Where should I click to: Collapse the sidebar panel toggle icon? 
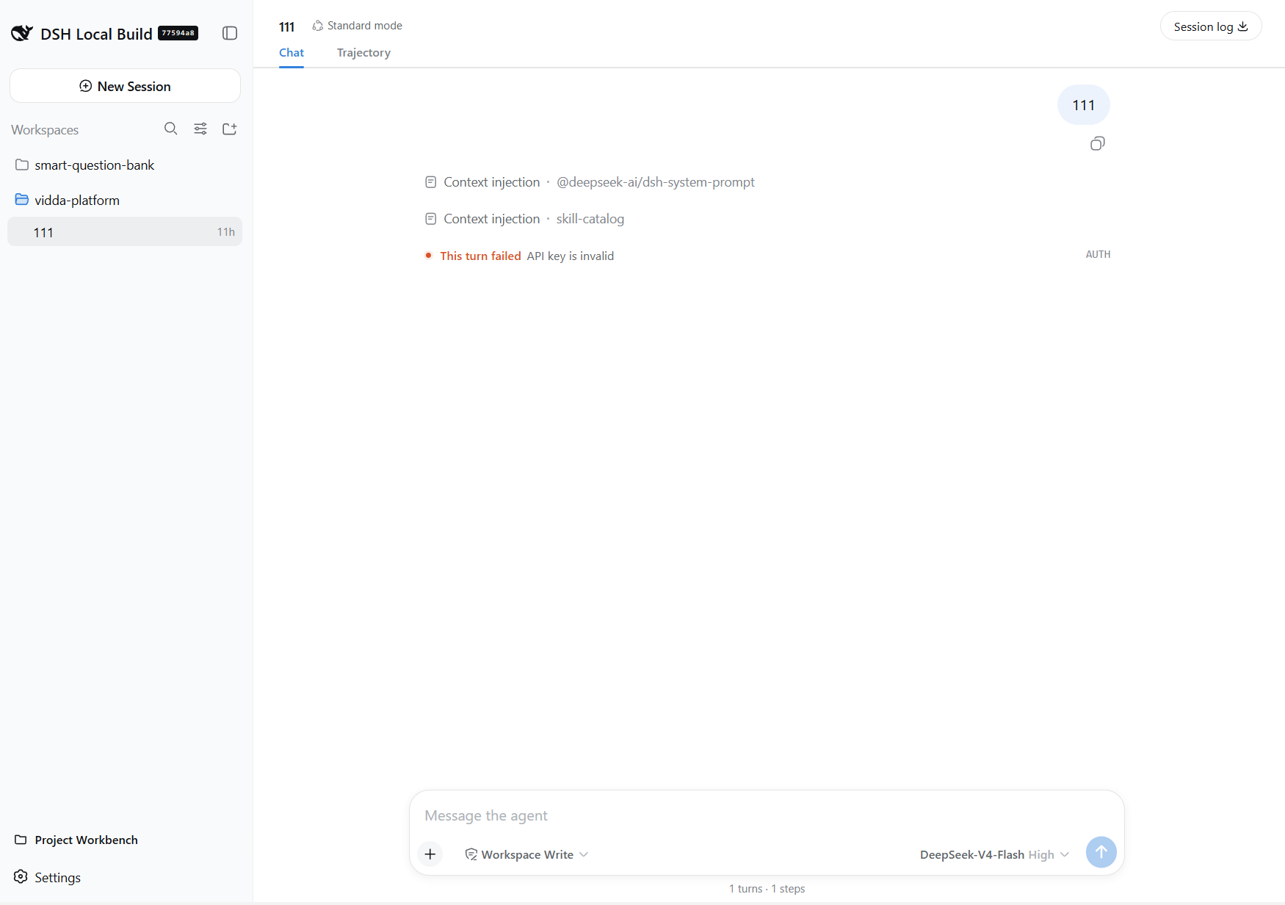point(230,33)
